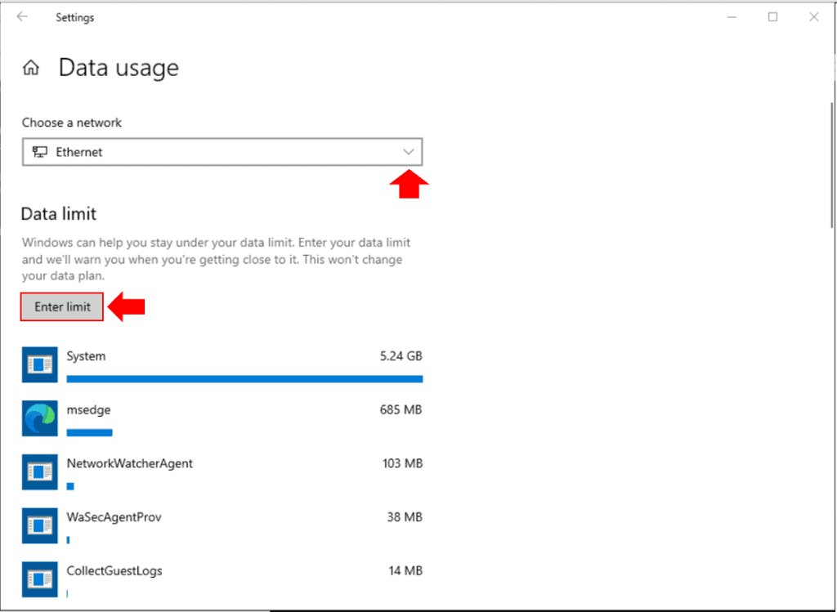Maximize the Settings window

tap(772, 17)
